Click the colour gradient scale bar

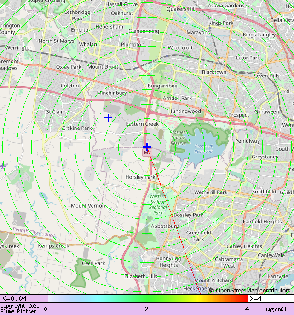pyautogui.click(x=148, y=298)
